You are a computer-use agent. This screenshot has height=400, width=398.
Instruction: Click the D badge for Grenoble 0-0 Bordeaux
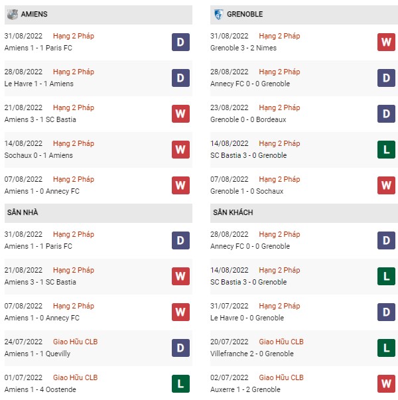386,114
